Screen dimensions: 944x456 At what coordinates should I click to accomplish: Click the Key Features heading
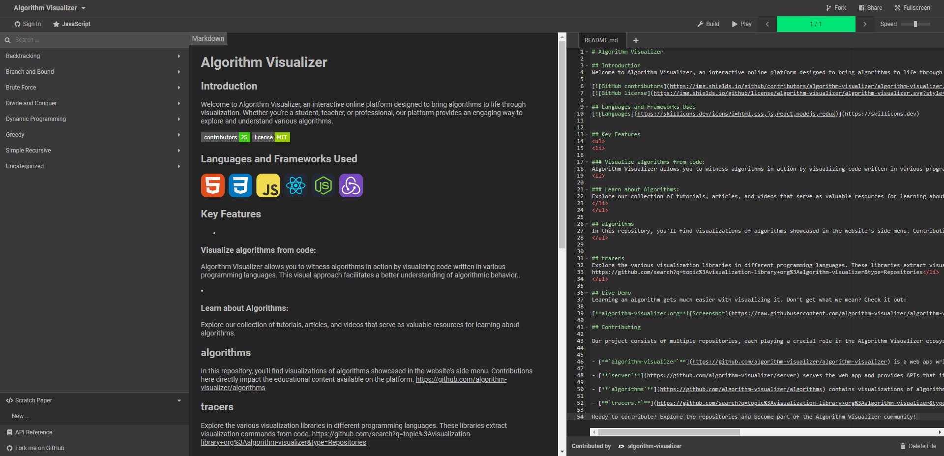click(231, 214)
